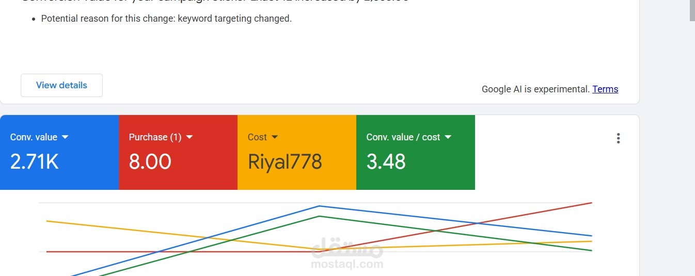Click the Google AI is experimental notice
This screenshot has width=695, height=276.
pos(535,89)
